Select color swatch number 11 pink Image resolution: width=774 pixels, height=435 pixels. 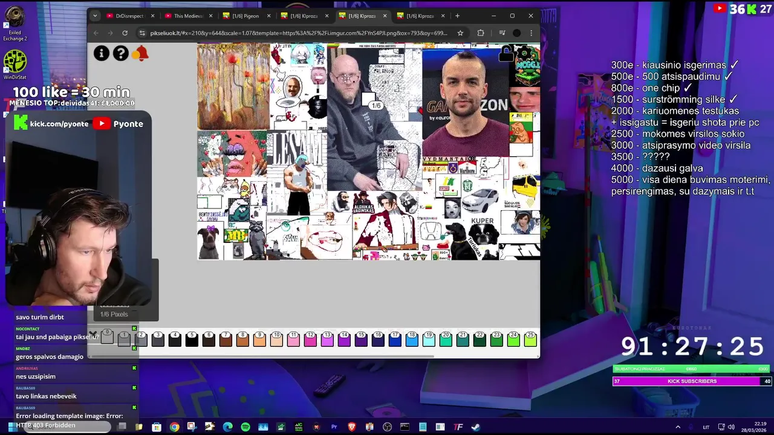tap(293, 340)
